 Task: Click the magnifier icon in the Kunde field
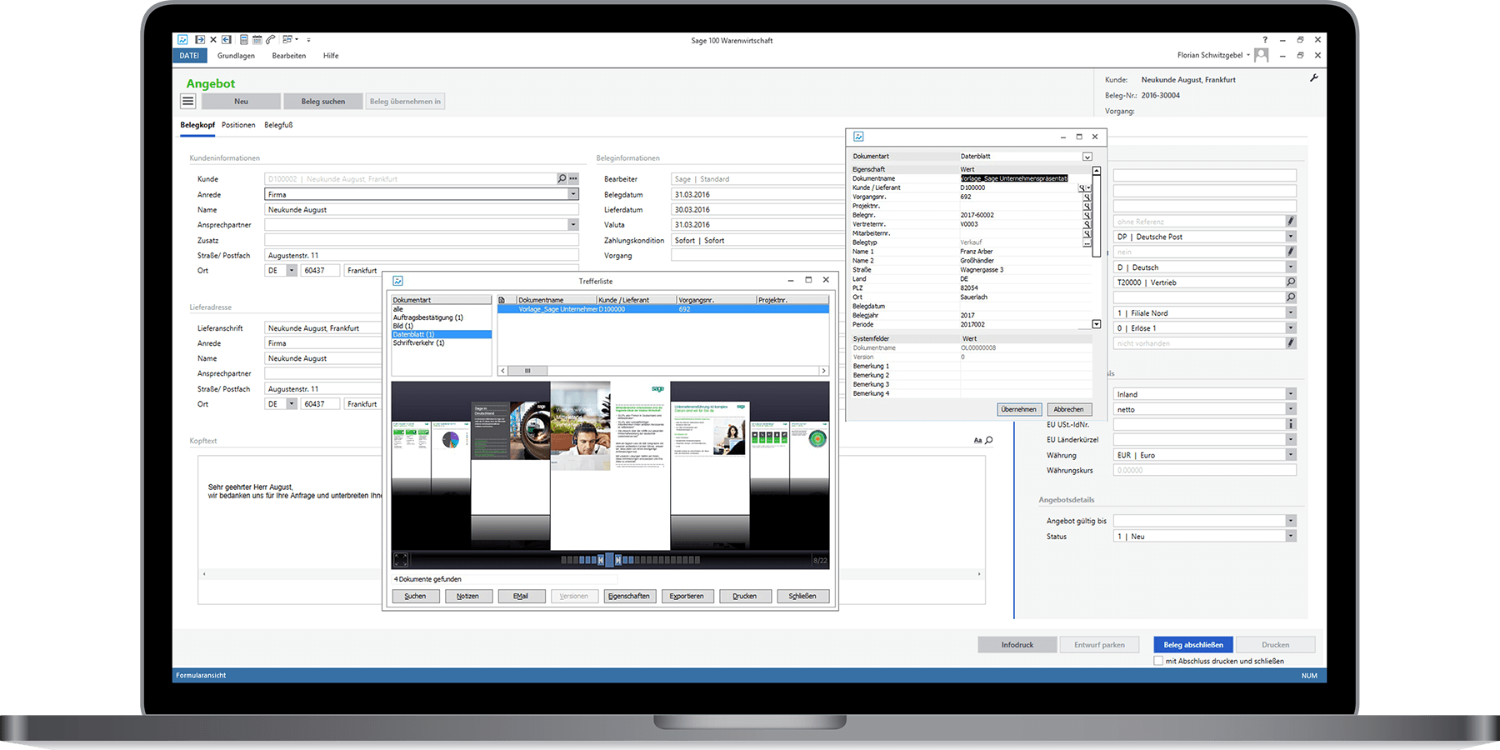point(562,178)
